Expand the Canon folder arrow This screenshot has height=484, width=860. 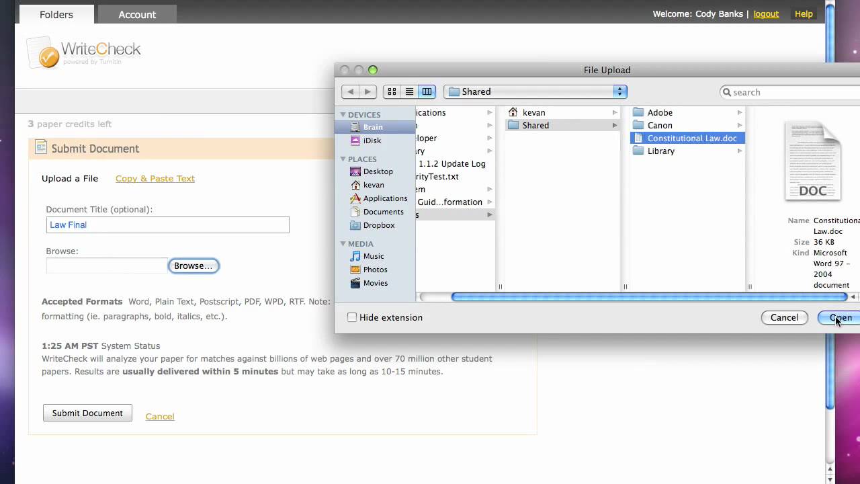coord(739,125)
